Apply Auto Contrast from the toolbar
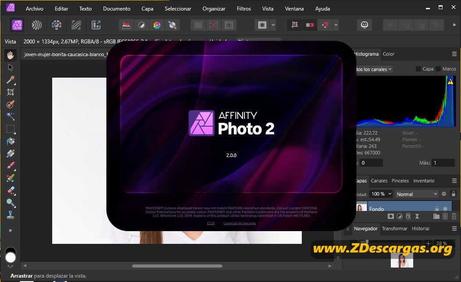Image resolution: width=461 pixels, height=282 pixels. (x=142, y=25)
